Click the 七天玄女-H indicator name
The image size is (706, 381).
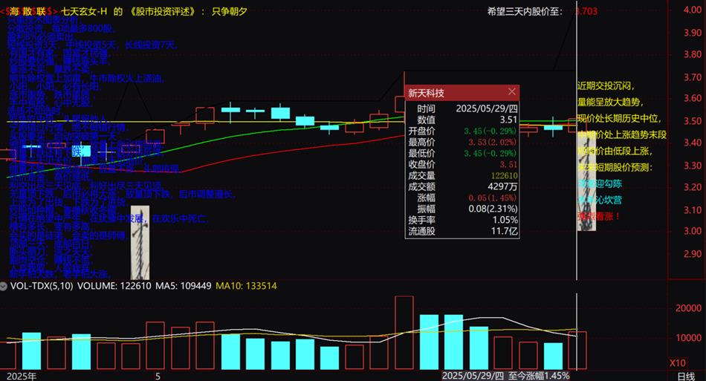(x=84, y=11)
